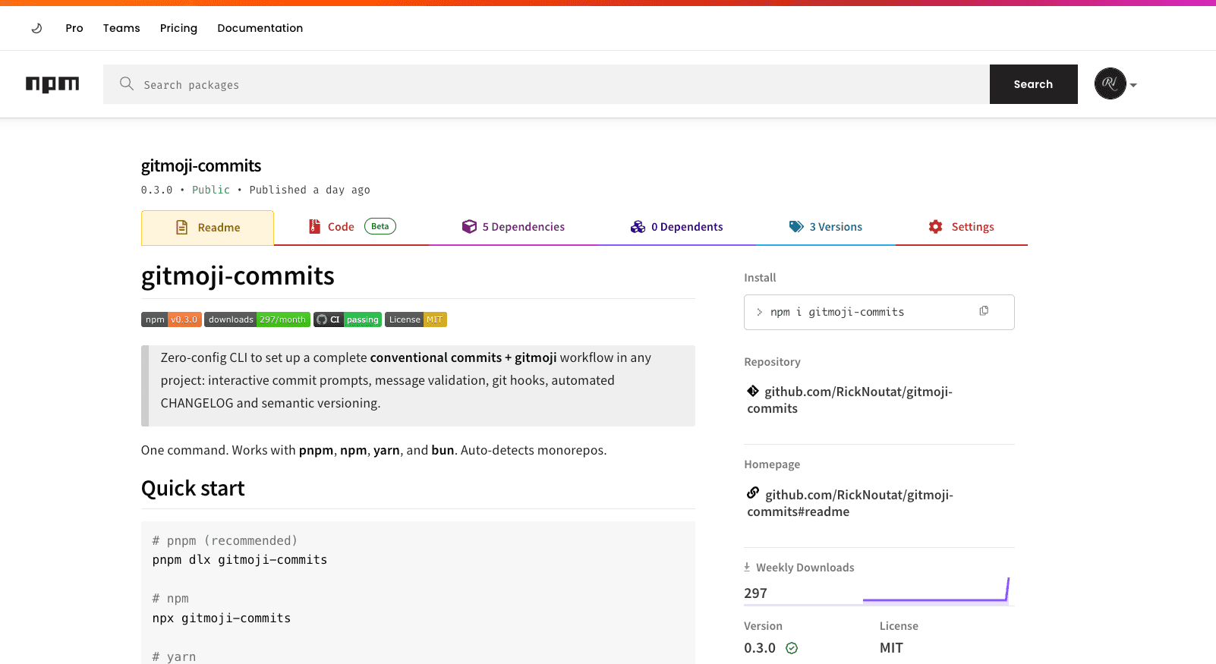This screenshot has height=664, width=1216.
Task: Copy the npm install command
Action: [x=984, y=311]
